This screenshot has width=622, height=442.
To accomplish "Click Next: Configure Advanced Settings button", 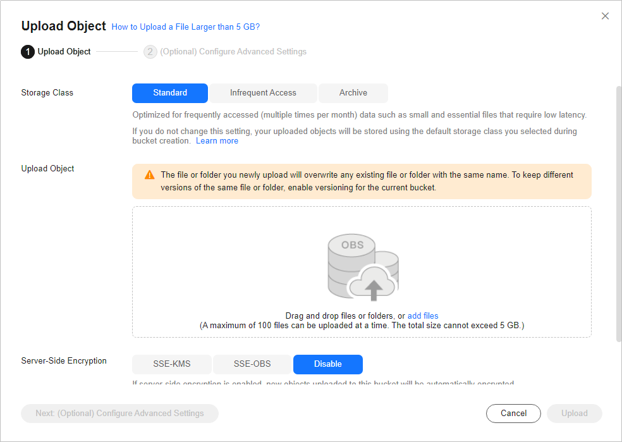I will point(120,414).
